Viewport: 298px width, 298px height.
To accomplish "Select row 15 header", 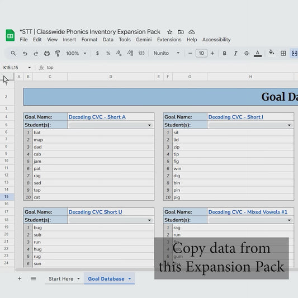I will coord(7,196).
